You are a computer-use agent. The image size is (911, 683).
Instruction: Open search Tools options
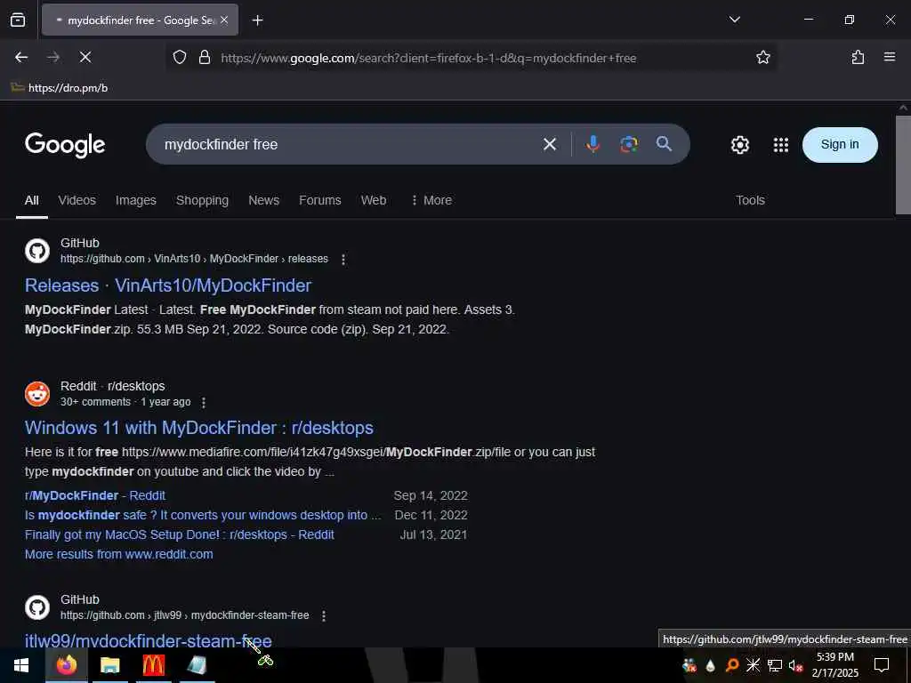[750, 200]
